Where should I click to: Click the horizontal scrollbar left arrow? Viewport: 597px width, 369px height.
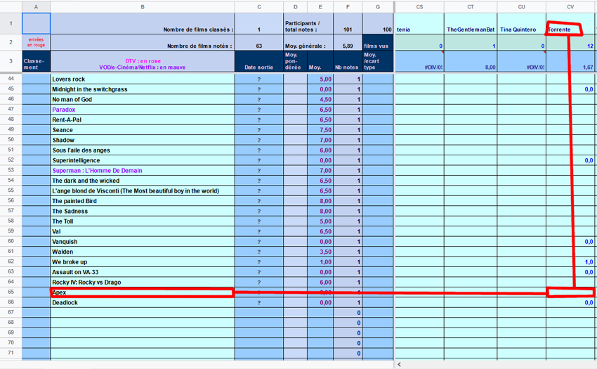pyautogui.click(x=399, y=364)
